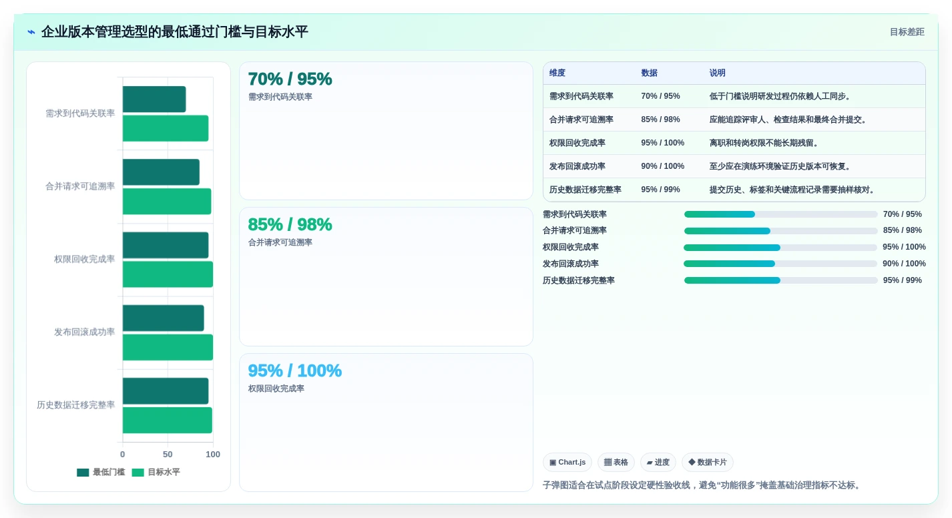This screenshot has height=518, width=952.
Task: Click the dark 最低门槛 bar for 需求到代码关联率
Action: click(x=154, y=99)
